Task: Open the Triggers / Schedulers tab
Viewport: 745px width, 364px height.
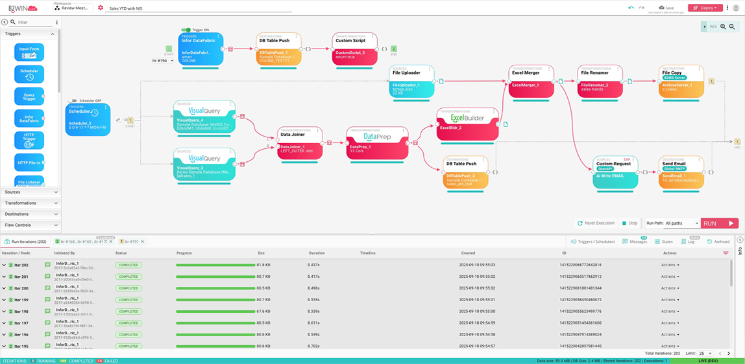Action: click(x=593, y=242)
